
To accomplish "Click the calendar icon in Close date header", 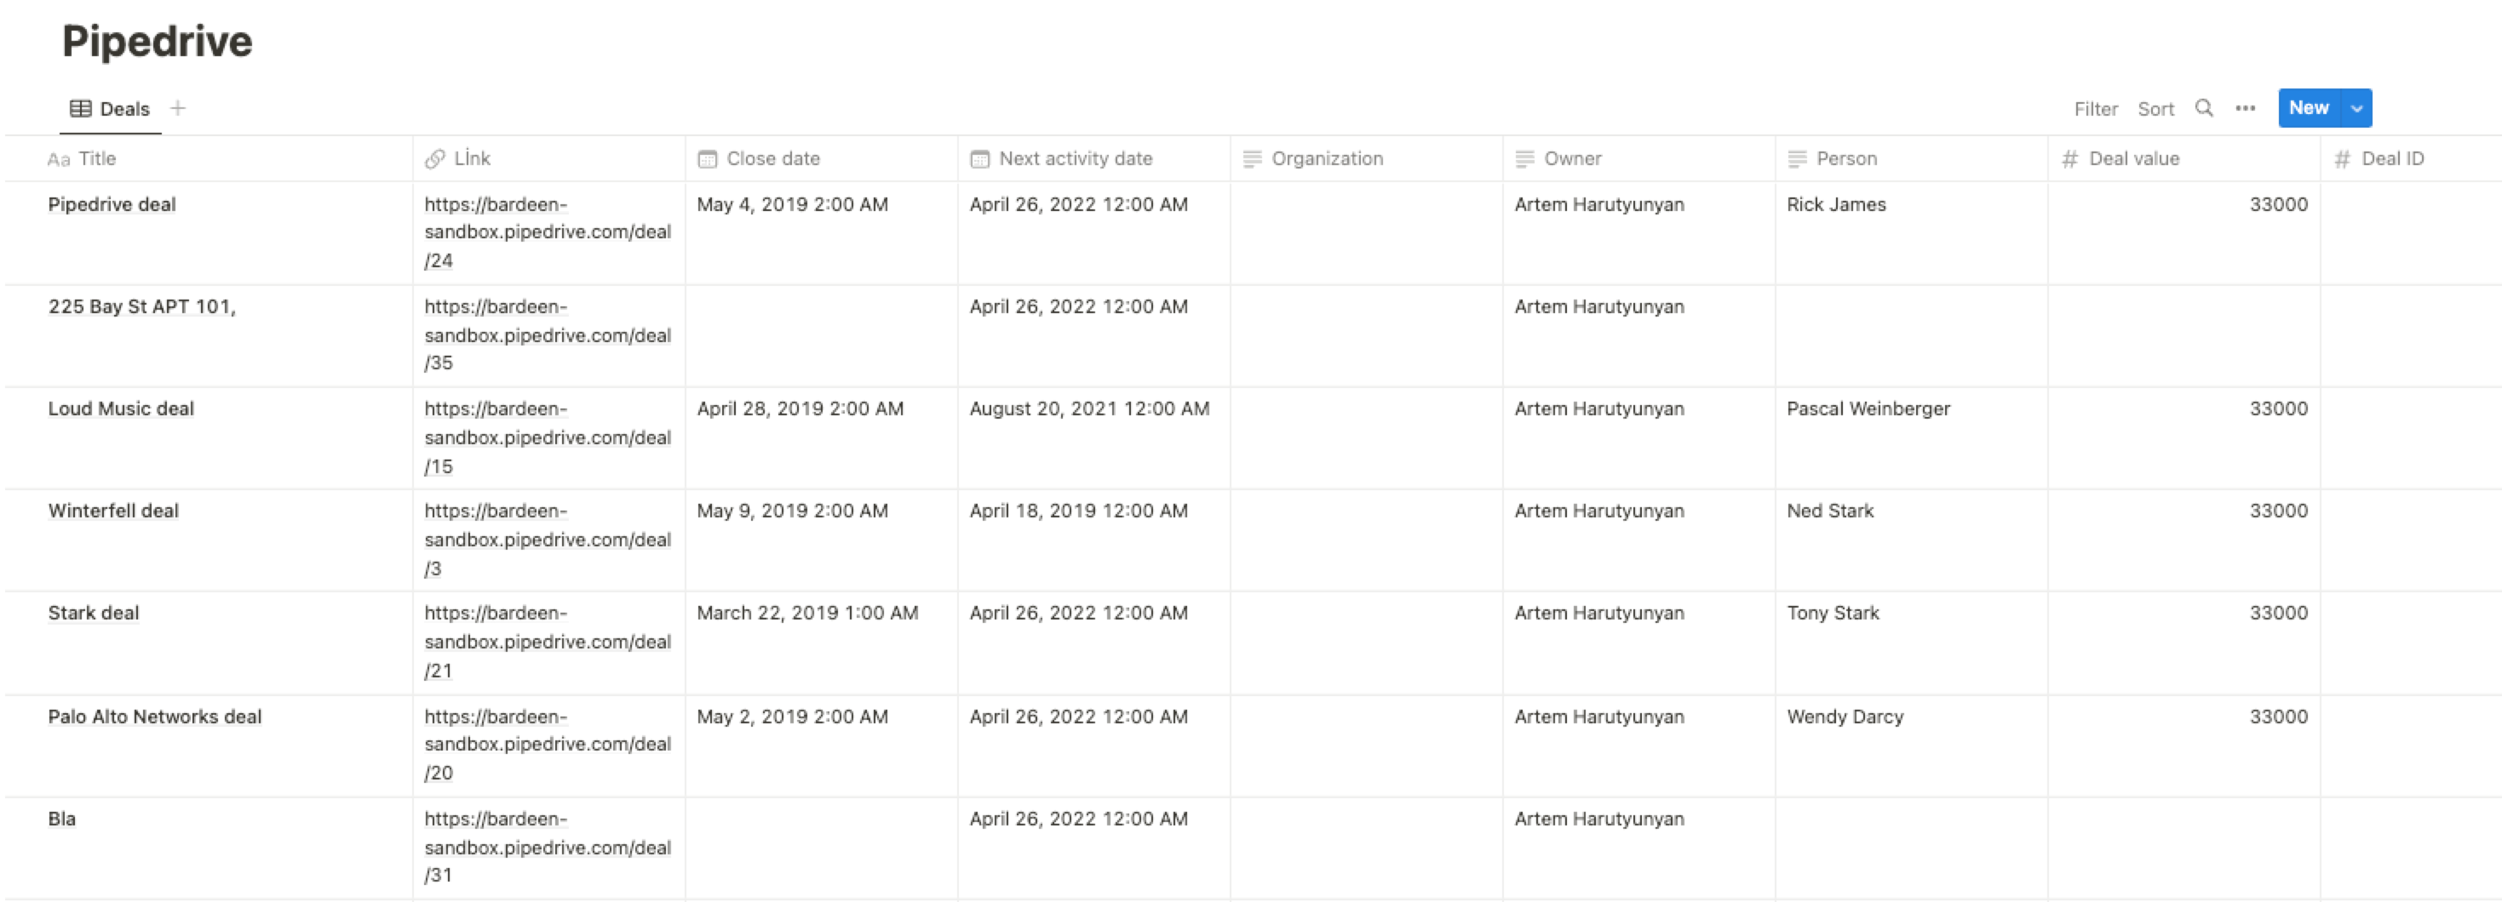I will 707,158.
